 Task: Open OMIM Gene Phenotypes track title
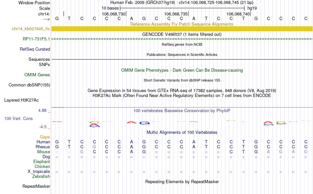pos(182,70)
